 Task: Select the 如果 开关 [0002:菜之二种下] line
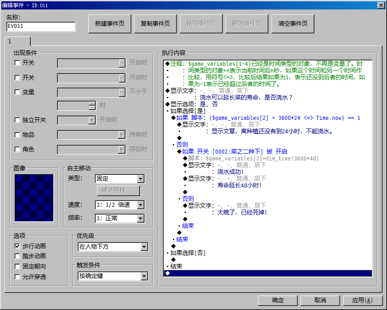[268, 151]
